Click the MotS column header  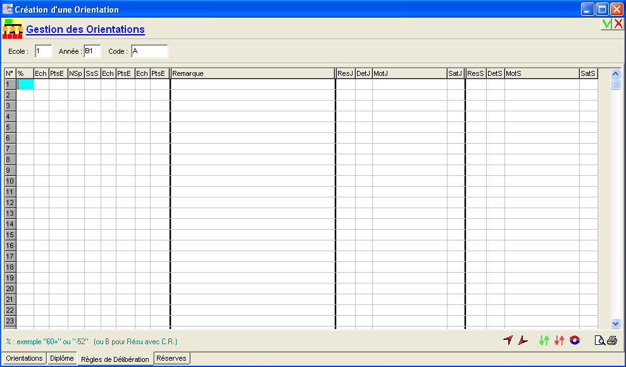click(x=542, y=73)
